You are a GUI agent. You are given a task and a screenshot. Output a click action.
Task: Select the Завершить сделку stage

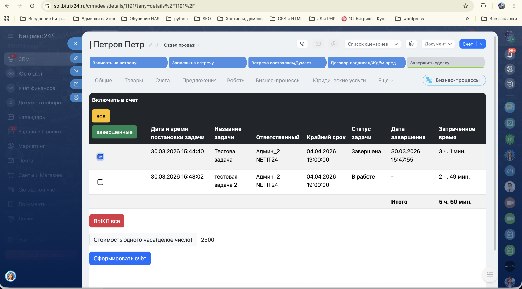click(x=446, y=63)
